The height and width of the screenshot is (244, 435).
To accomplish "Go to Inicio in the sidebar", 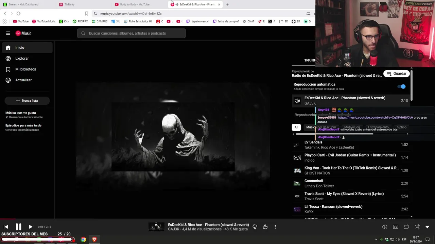I will [x=27, y=48].
